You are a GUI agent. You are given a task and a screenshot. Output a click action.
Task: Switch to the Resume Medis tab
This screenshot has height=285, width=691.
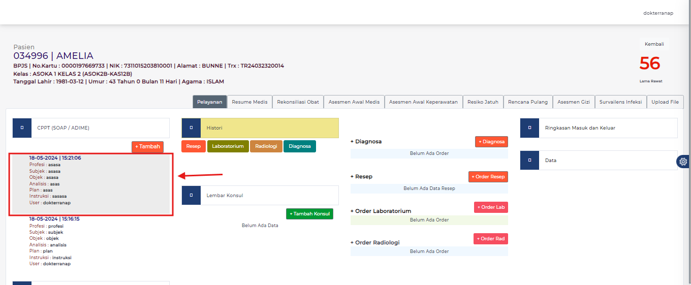(249, 102)
